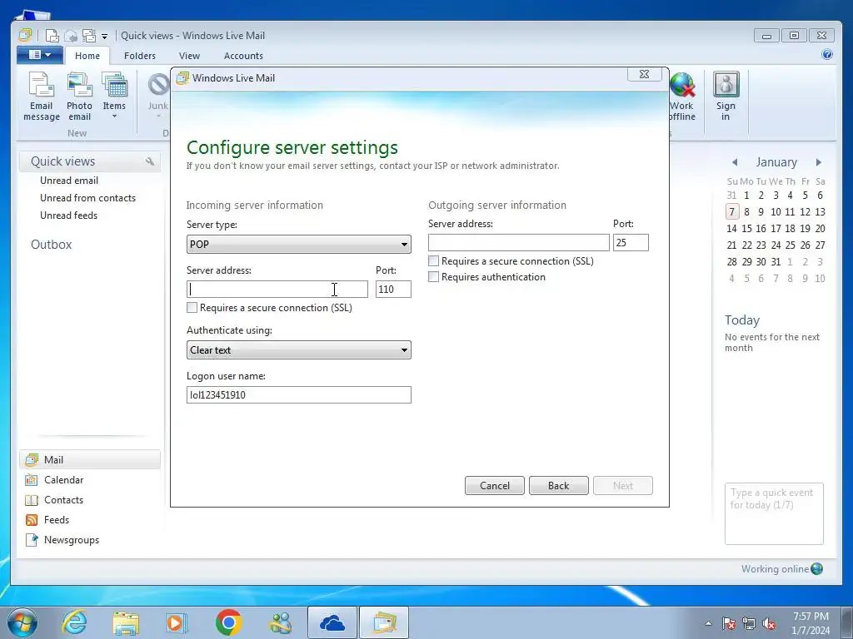
Task: Show hidden system tray icons arrow
Action: (x=708, y=623)
